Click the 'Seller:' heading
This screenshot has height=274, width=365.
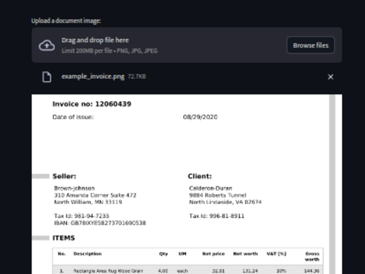(x=64, y=176)
